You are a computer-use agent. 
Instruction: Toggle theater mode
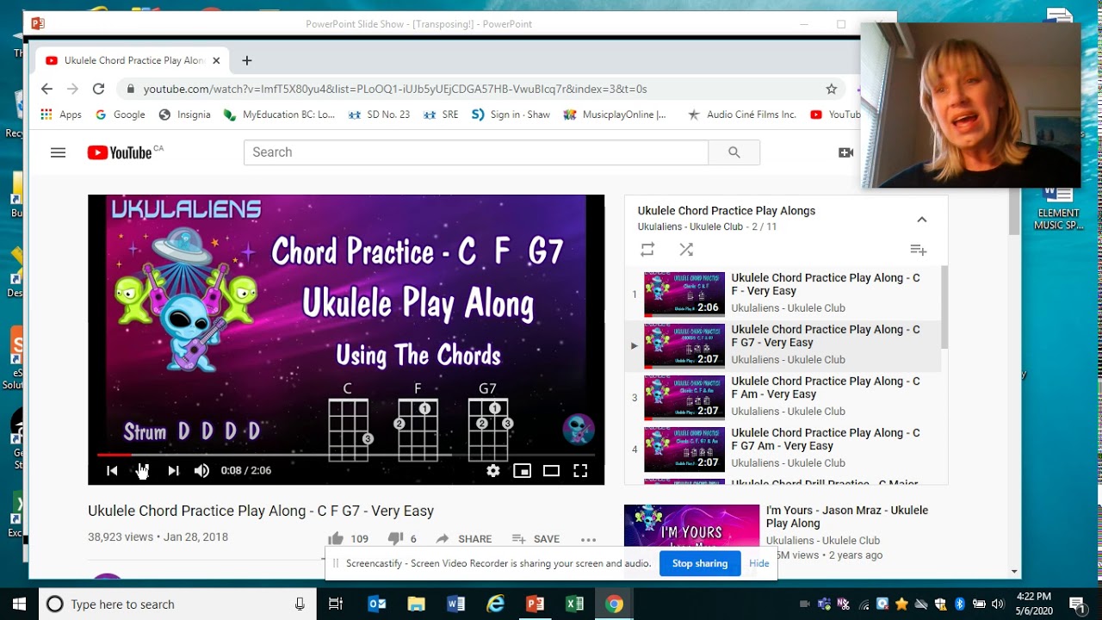click(x=551, y=470)
